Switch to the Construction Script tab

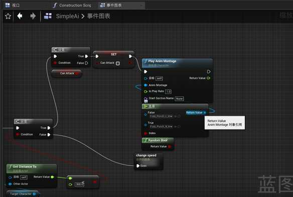point(73,6)
